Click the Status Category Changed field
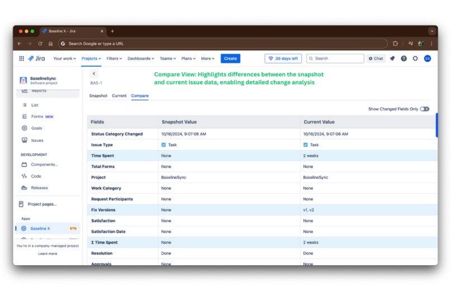Image resolution: width=451 pixels, height=301 pixels. (x=117, y=134)
